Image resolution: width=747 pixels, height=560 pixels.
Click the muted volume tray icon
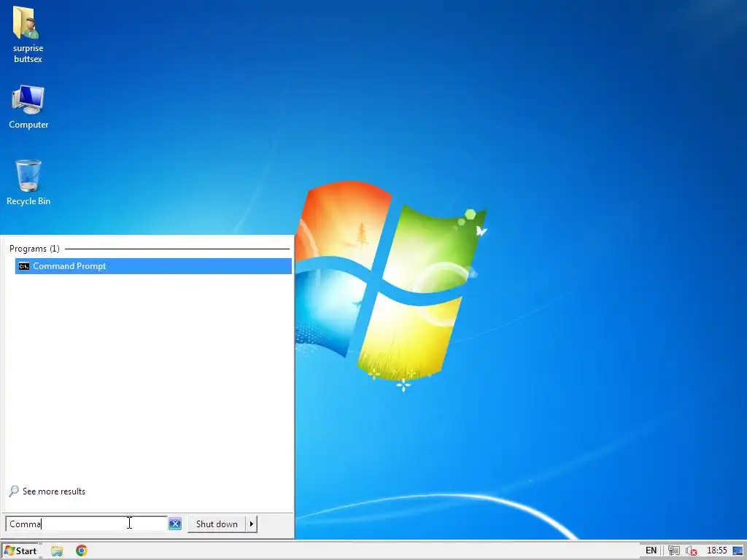coord(692,551)
